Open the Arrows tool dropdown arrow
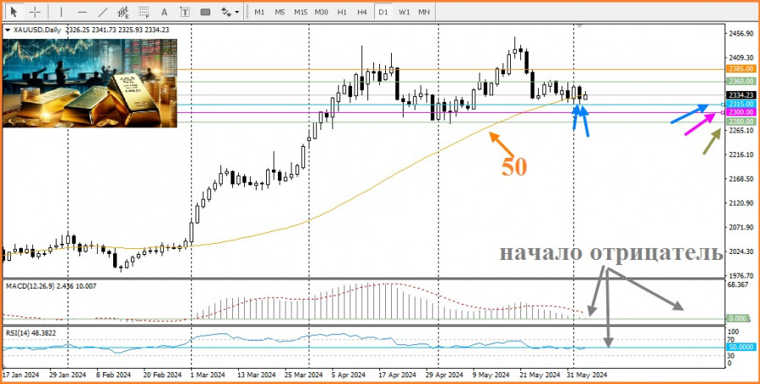This screenshot has height=384, width=760. pyautogui.click(x=237, y=12)
